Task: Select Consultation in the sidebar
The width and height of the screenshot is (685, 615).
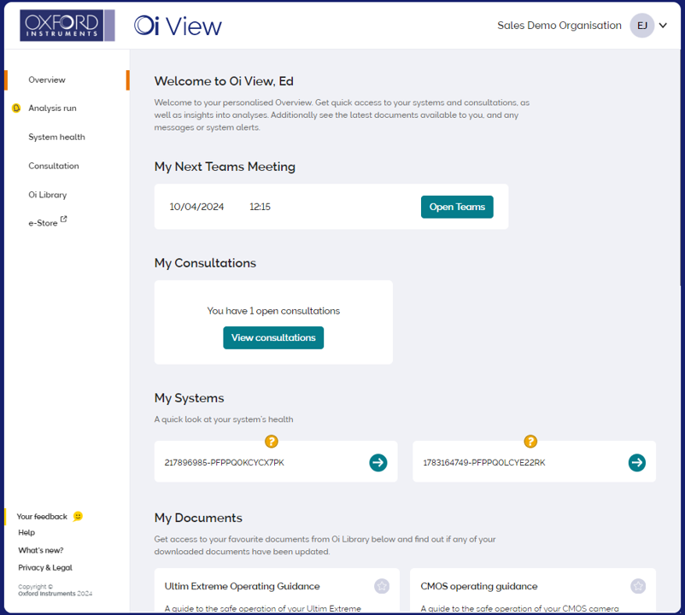Action: tap(53, 166)
